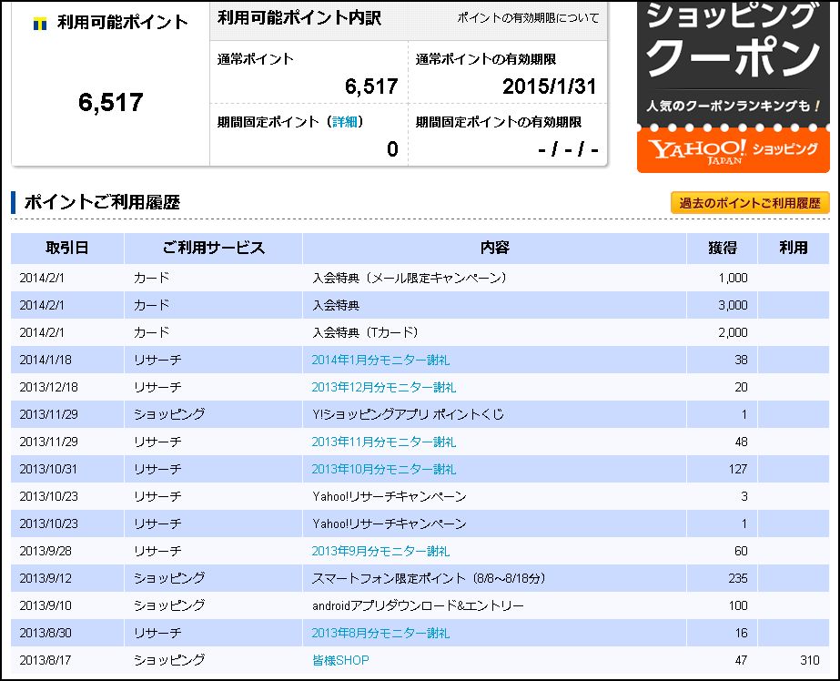Screen dimensions: 840x681
Task: Click the 3,000 points value
Action: coord(733,305)
